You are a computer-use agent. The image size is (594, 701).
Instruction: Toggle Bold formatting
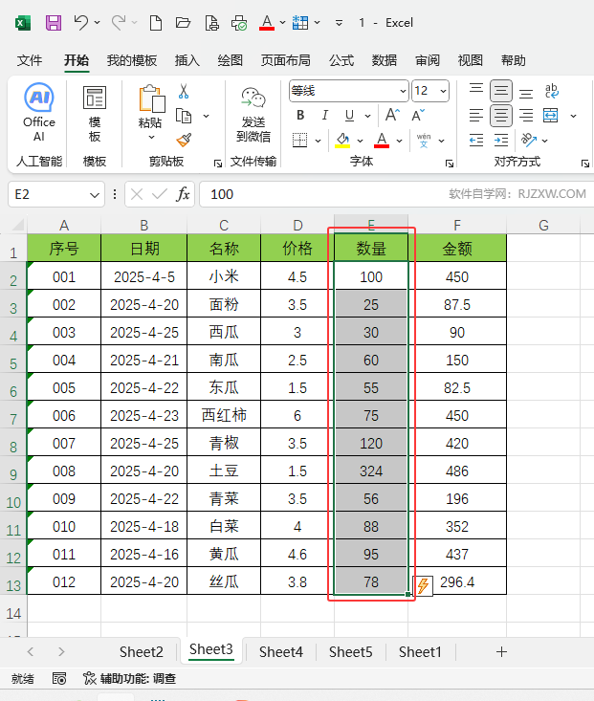coord(300,116)
